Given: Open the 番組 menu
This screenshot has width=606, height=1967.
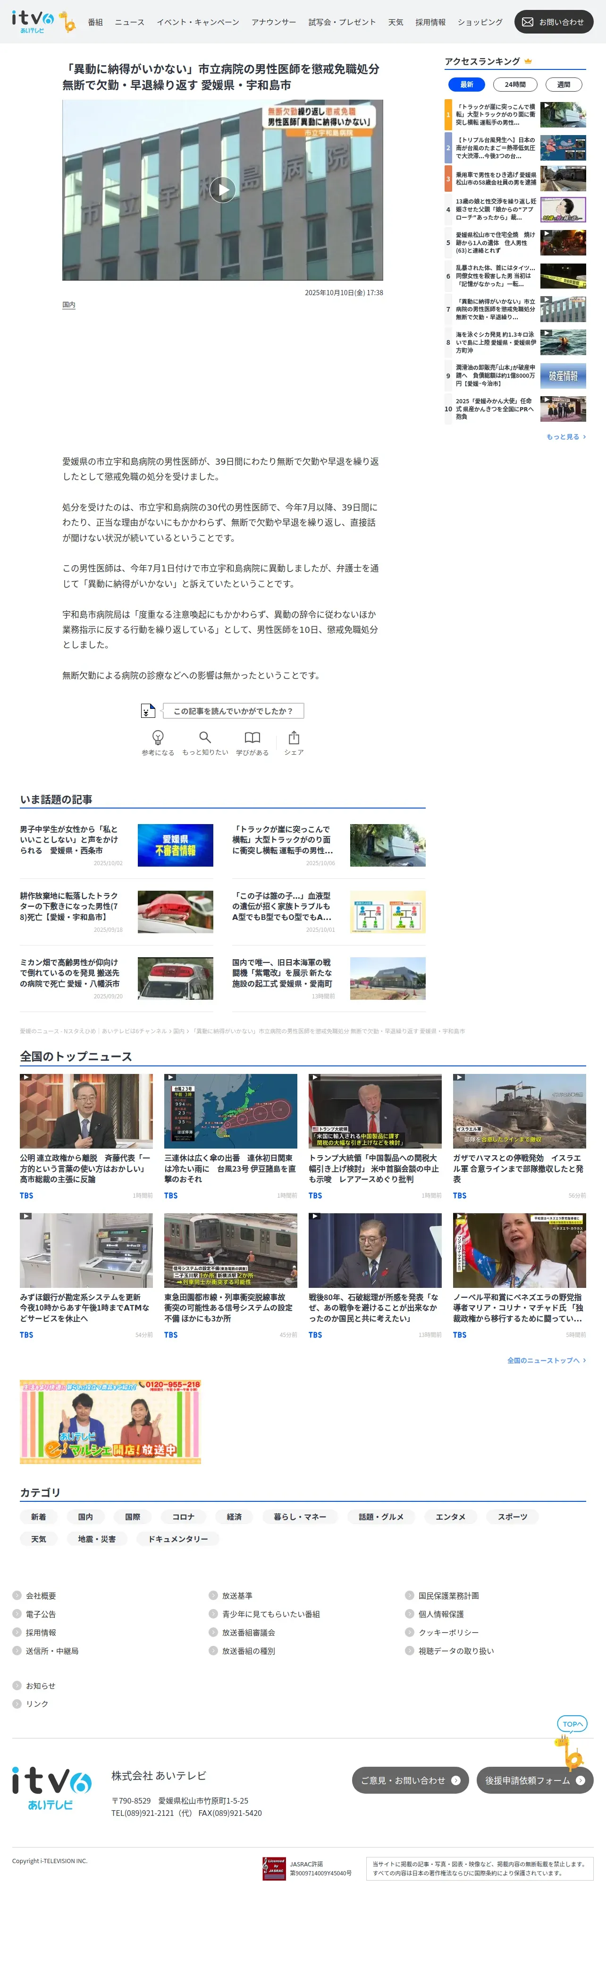Looking at the screenshot, I should (95, 22).
